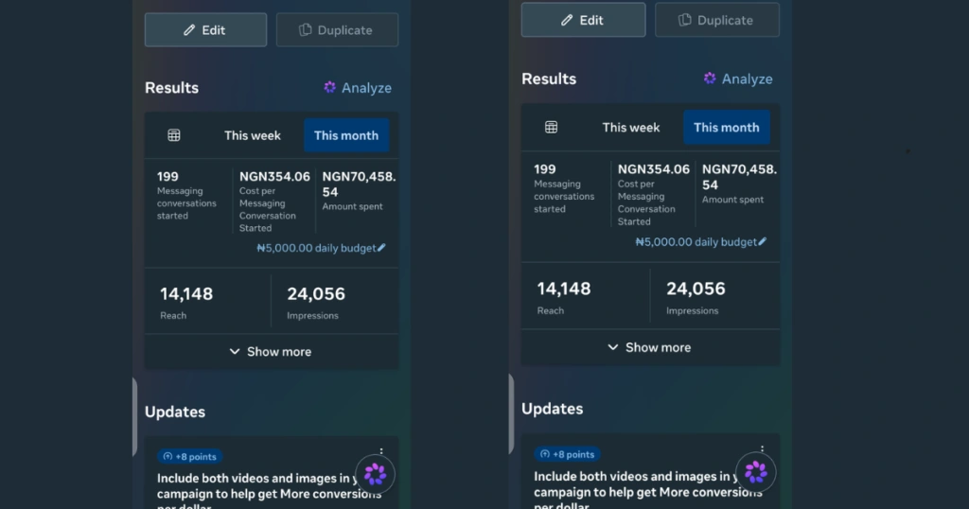Open Analyze in the right panel

point(738,79)
